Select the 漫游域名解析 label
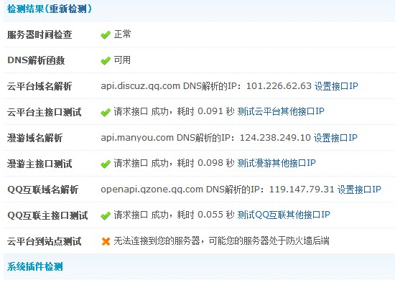This screenshot has height=285, width=395. pyautogui.click(x=34, y=138)
